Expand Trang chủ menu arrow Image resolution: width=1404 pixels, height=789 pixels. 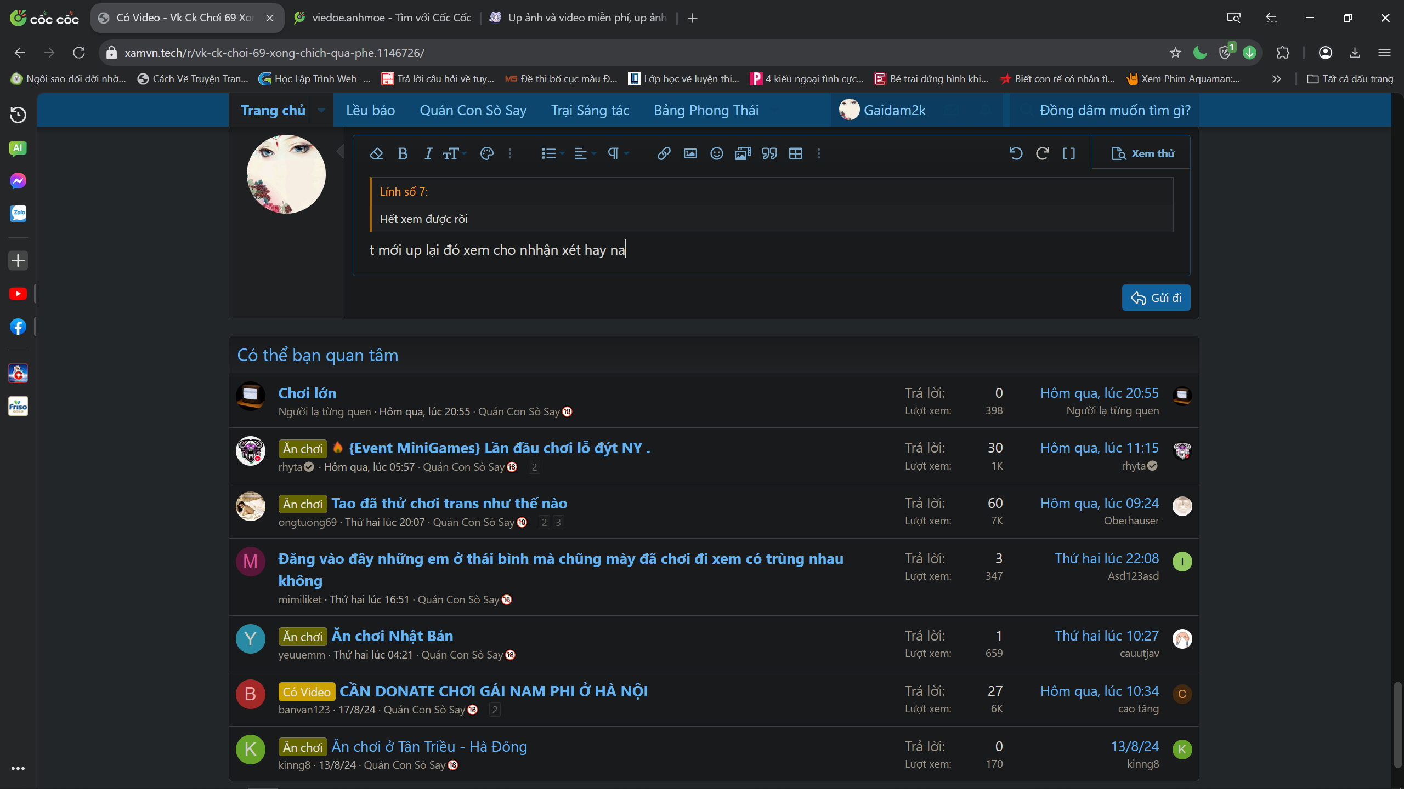coord(321,110)
